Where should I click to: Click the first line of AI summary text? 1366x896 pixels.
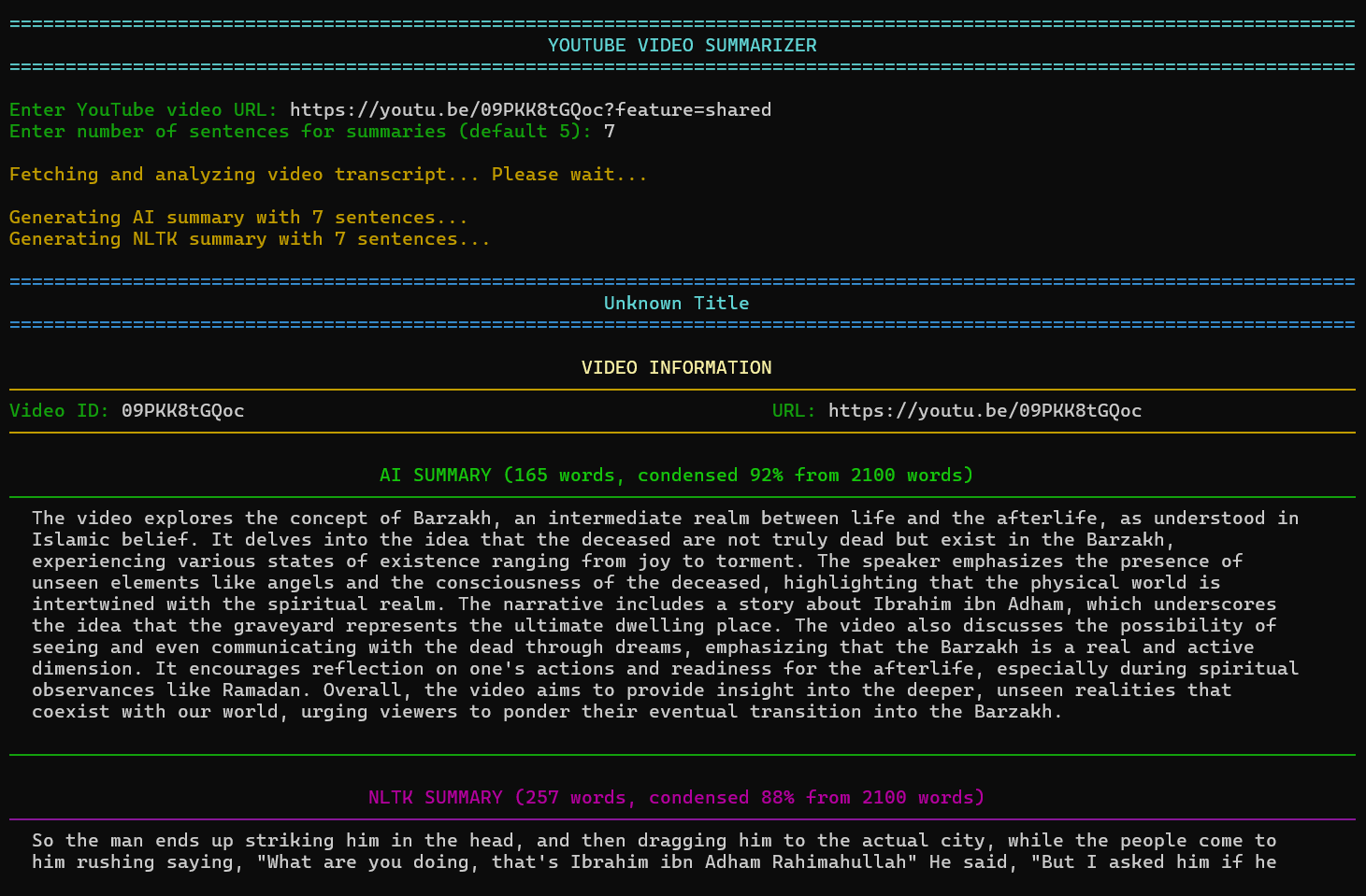click(x=665, y=519)
